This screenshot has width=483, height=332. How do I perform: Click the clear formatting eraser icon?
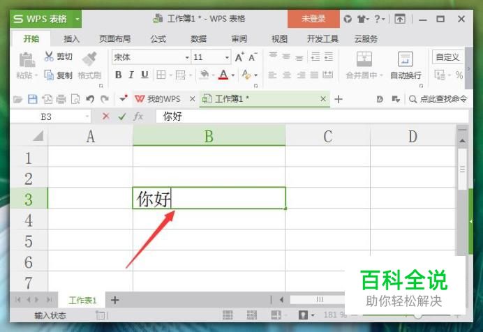point(246,75)
